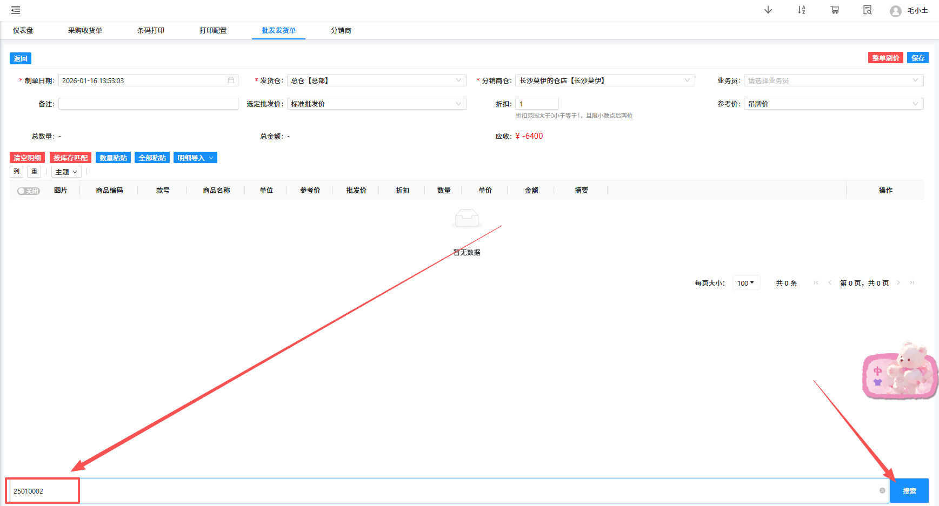Image resolution: width=939 pixels, height=506 pixels.
Task: Collapse the sidebar menu hamburger icon
Action: pyautogui.click(x=16, y=10)
